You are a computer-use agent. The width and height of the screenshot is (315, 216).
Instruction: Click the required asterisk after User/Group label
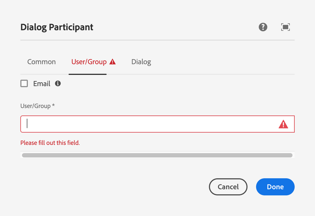tap(53, 106)
